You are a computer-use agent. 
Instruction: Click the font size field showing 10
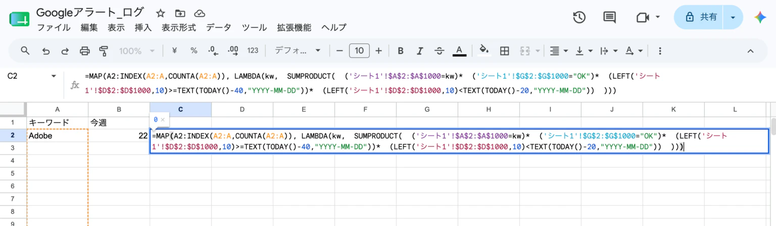click(x=359, y=50)
